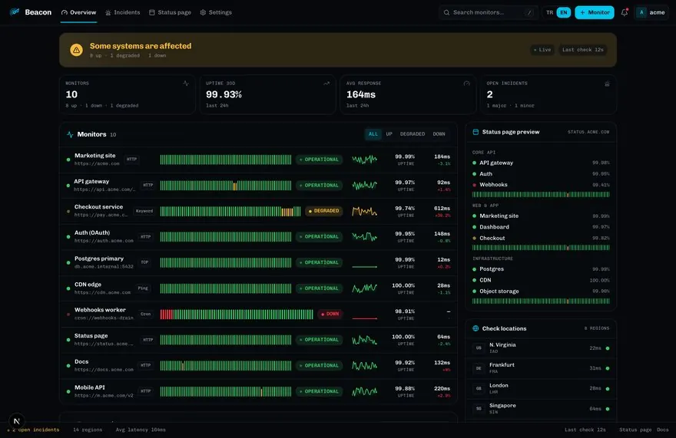
Task: Open the Postgres primary monitor
Action: click(258, 262)
